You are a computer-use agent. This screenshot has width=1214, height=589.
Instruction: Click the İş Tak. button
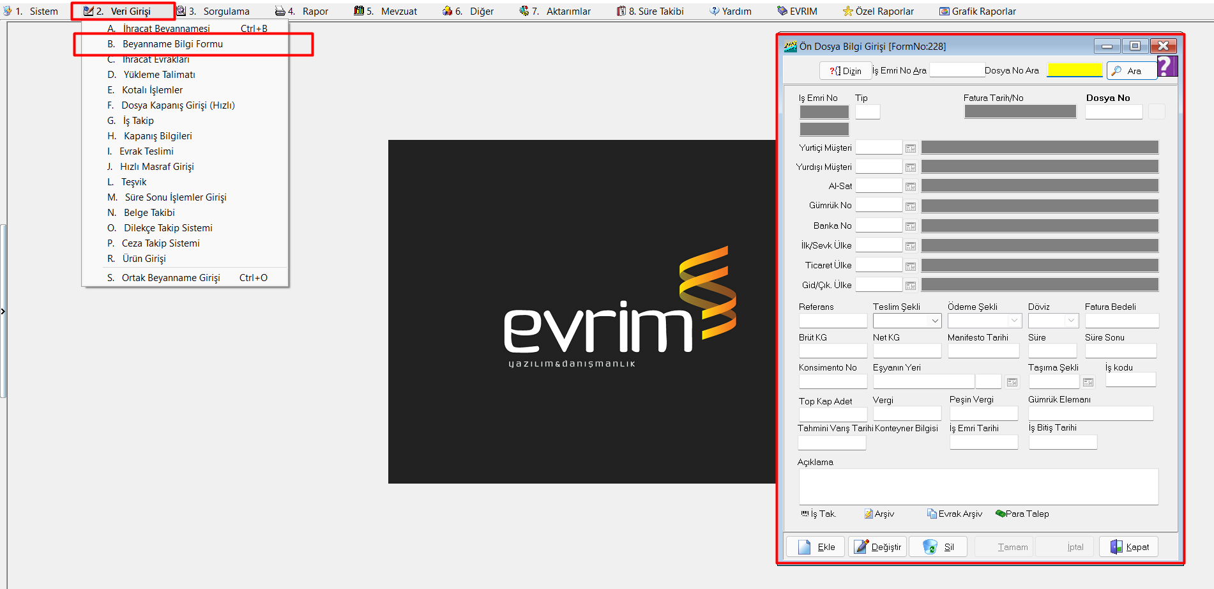(819, 514)
